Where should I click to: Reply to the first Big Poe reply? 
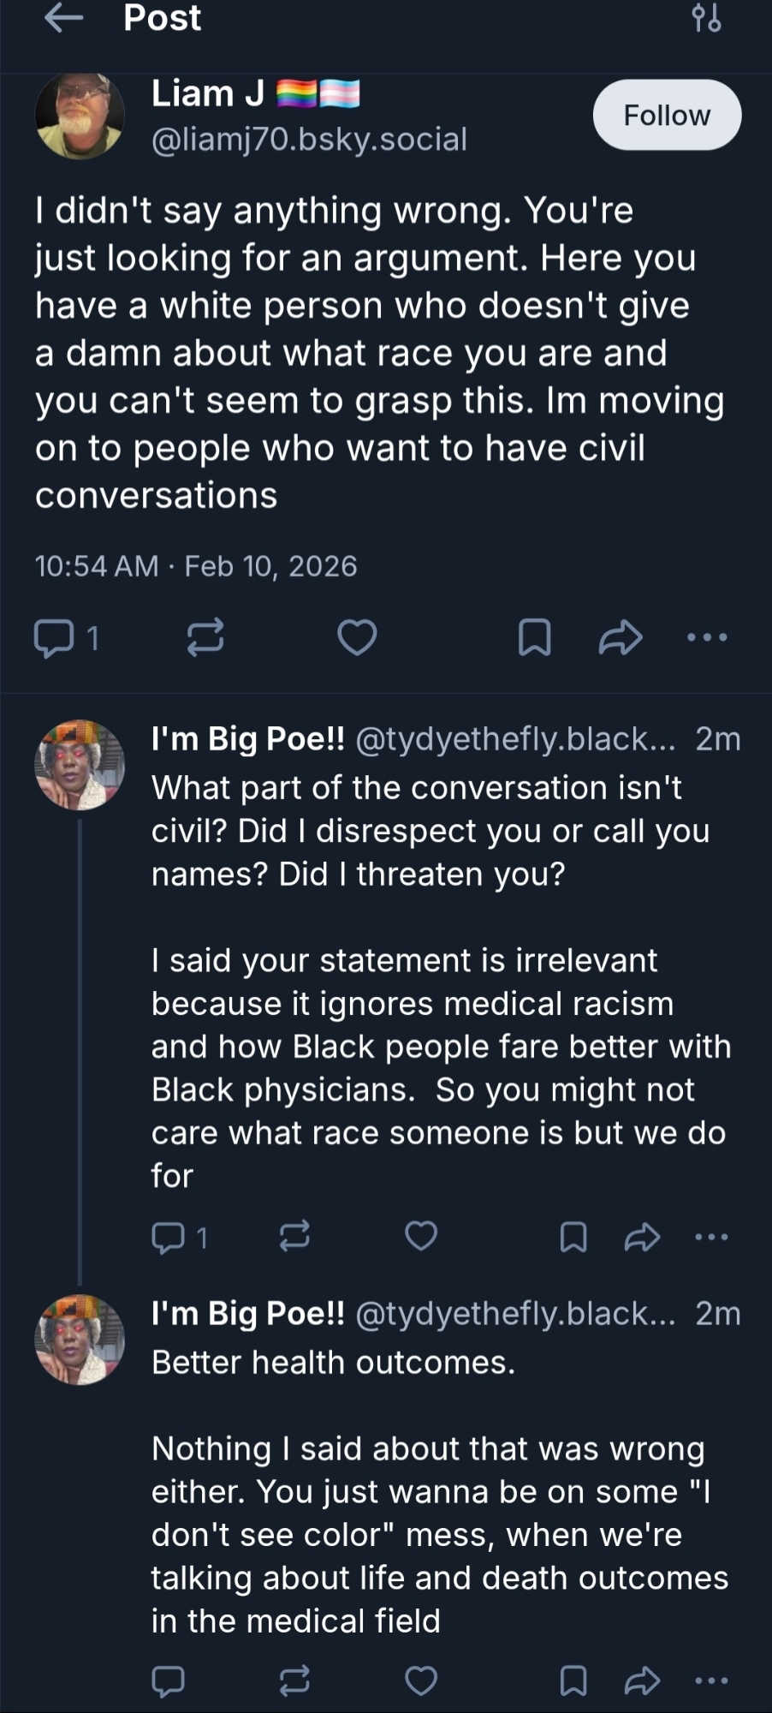[168, 1237]
